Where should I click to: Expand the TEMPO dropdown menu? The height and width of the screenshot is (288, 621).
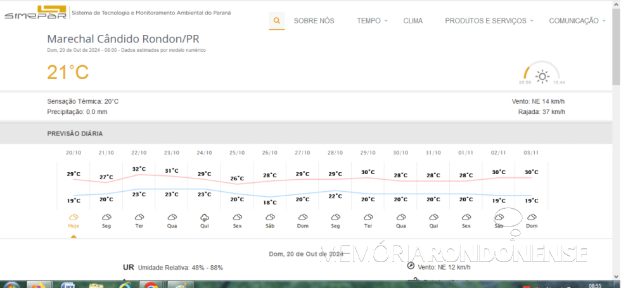click(372, 21)
